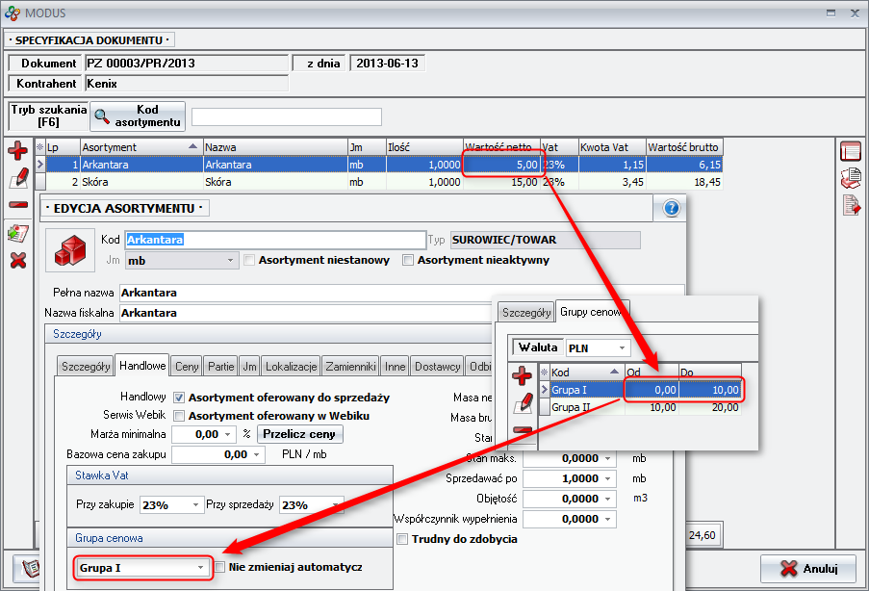869x591 pixels.
Task: Switch to the Ceny tab
Action: [187, 367]
